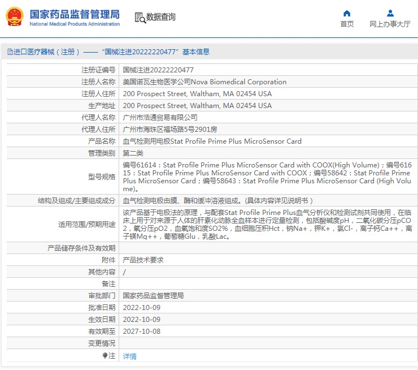
Task: Click the model specification text starting 编号61614
Action: [x=267, y=177]
